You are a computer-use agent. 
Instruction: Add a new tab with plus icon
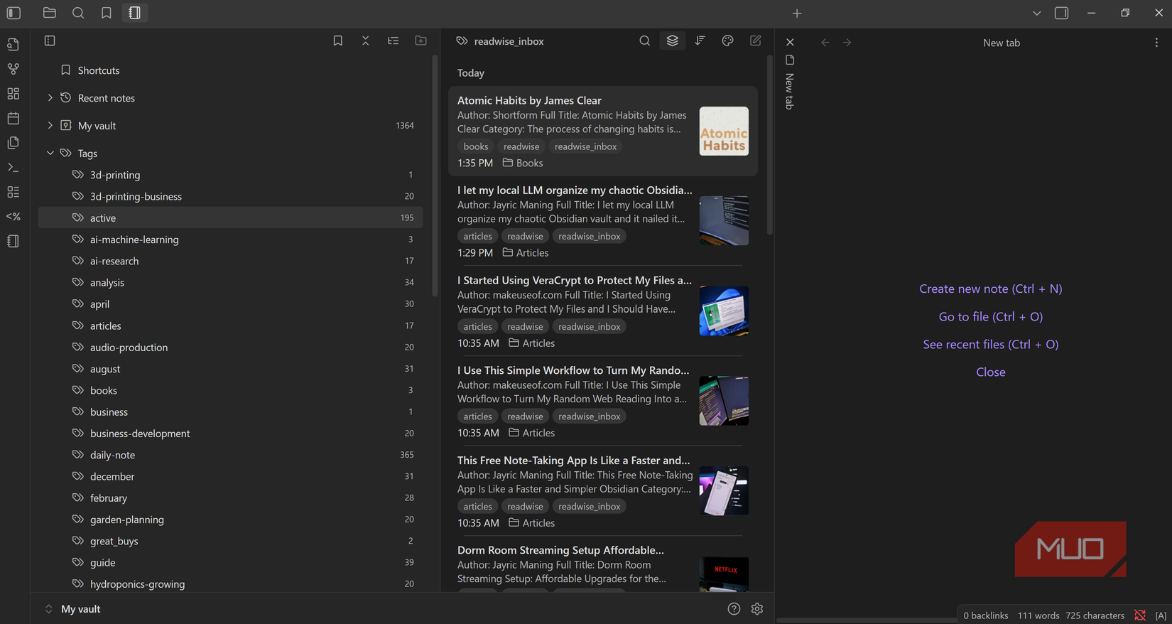pyautogui.click(x=797, y=14)
